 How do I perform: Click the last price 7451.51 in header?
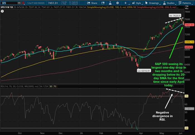53,3
